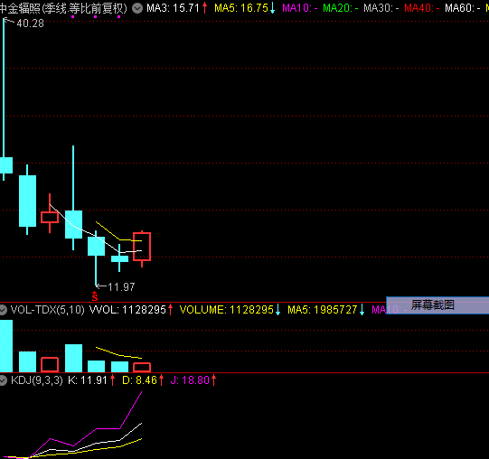Click the red MA40 label
Screen dimensions: 489x459
click(422, 8)
